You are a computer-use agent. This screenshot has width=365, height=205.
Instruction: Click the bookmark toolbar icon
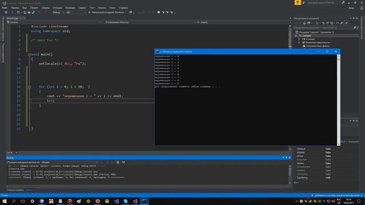pyautogui.click(x=159, y=13)
